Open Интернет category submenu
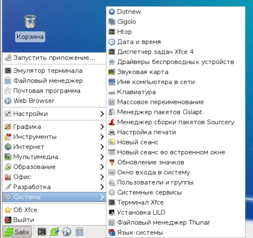Image resolution: width=253 pixels, height=238 pixels. (x=54, y=147)
